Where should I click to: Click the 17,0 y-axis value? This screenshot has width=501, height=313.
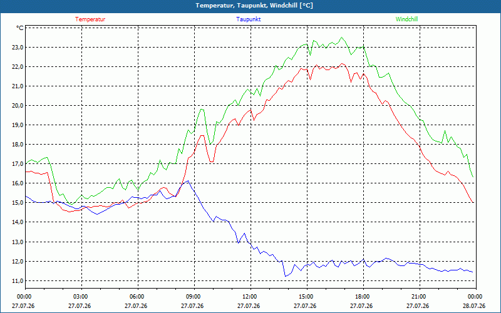pos(18,164)
